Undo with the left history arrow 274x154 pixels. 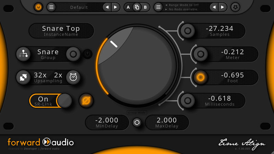[214, 7]
